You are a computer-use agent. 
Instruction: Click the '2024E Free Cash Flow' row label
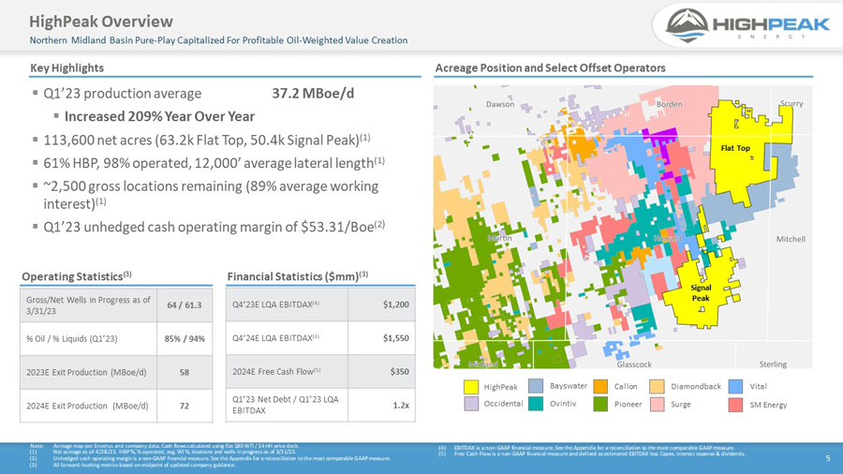(276, 371)
